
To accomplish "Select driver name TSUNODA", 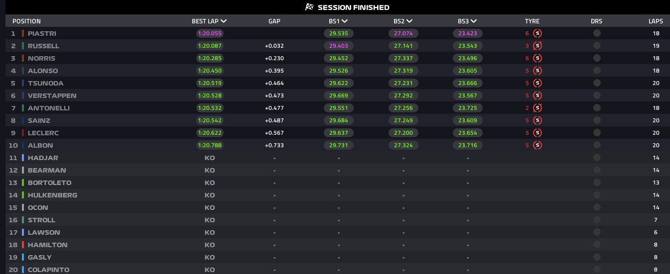I will [45, 83].
